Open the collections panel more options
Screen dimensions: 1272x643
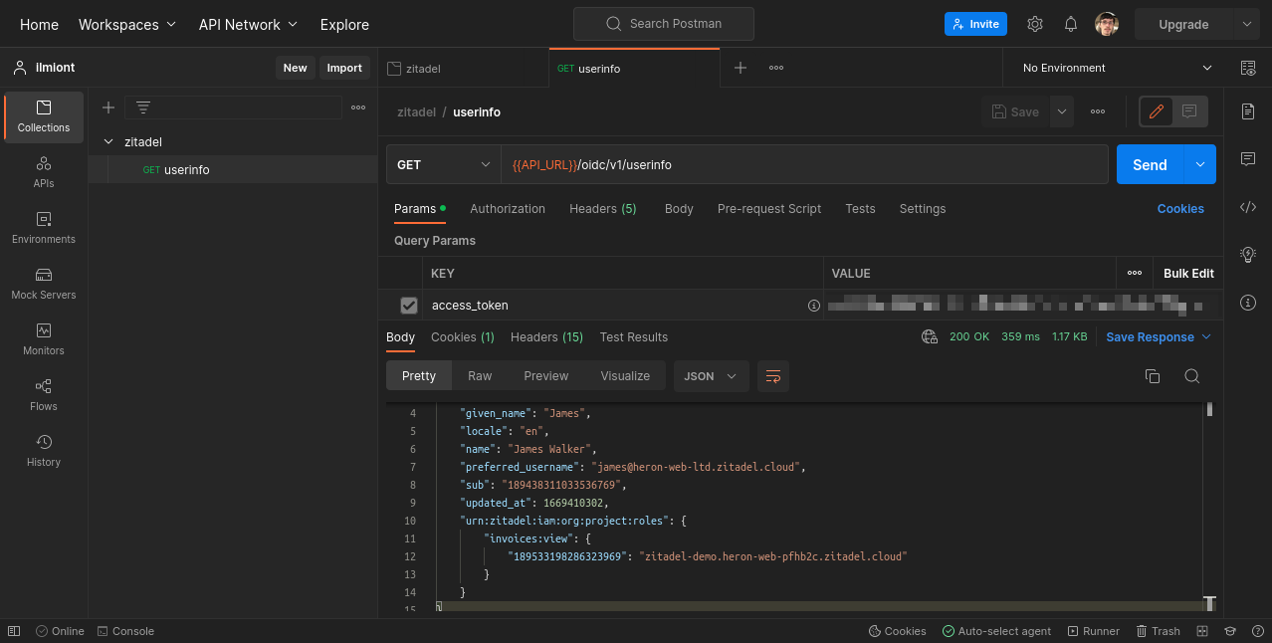358,107
